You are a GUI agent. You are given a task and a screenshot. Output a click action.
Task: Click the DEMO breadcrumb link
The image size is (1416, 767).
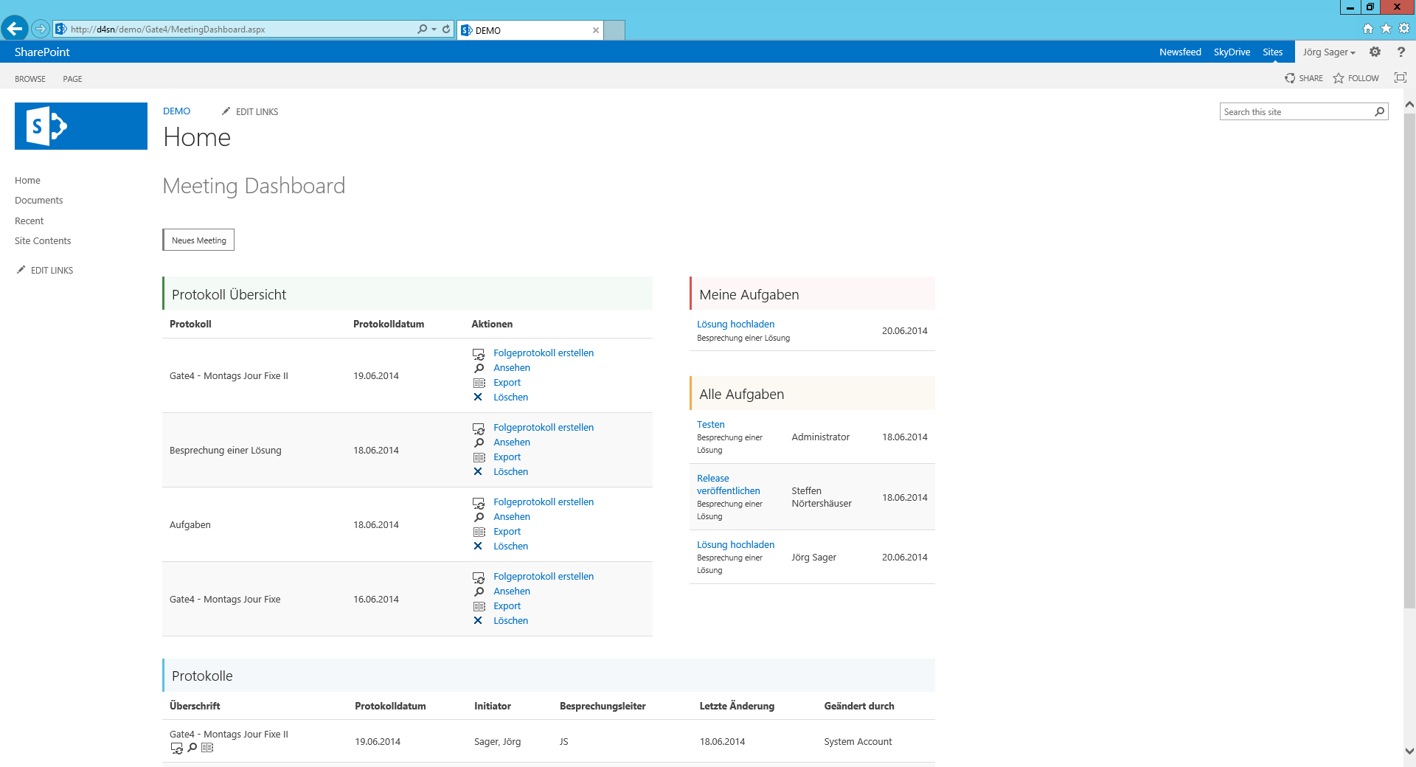[x=176, y=111]
